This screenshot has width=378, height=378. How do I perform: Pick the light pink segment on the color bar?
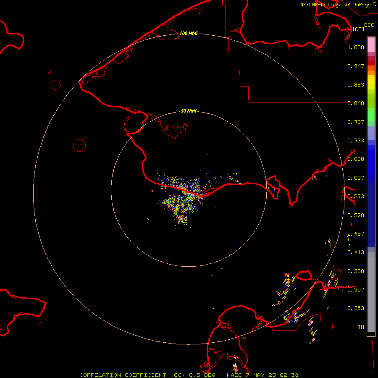(371, 45)
